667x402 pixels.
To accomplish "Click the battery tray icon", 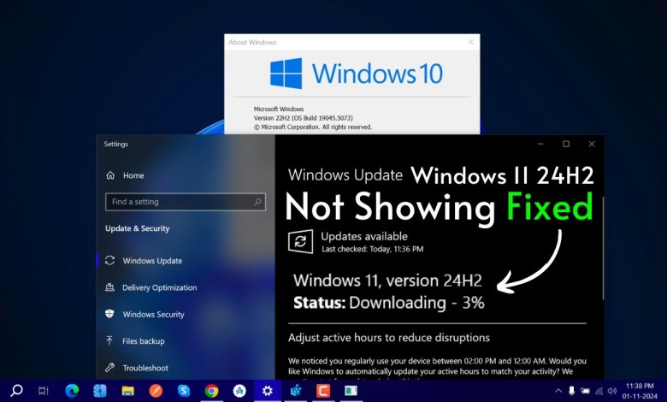I will [585, 391].
